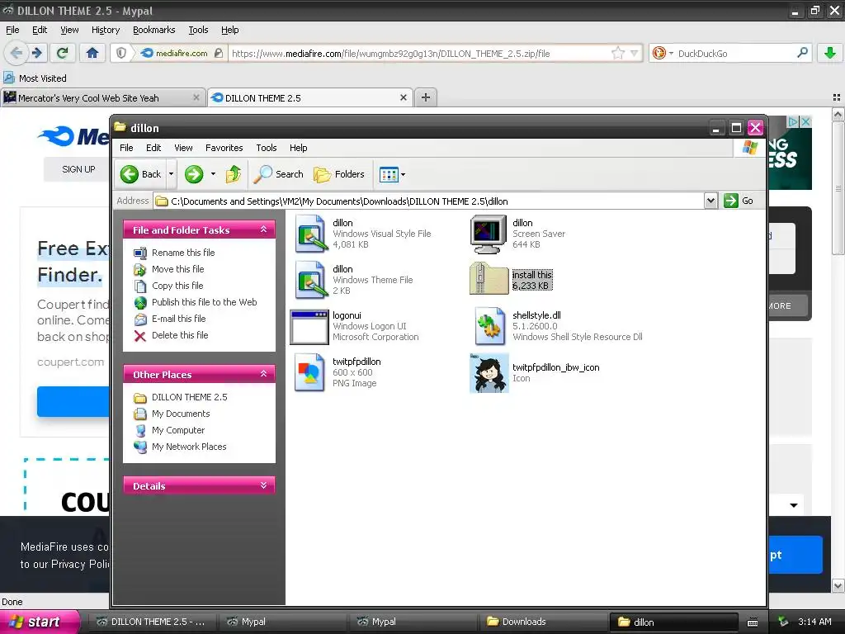Screen dimensions: 845x634
Task: Open the URL bar history dropdown arrow
Action: pos(635,53)
